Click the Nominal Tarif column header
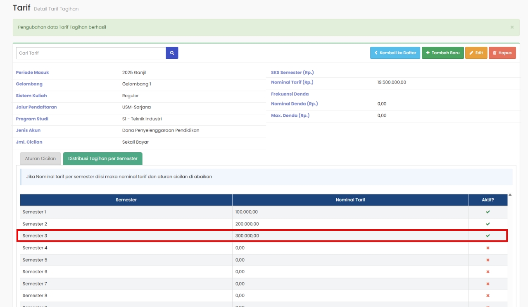 tap(350, 200)
